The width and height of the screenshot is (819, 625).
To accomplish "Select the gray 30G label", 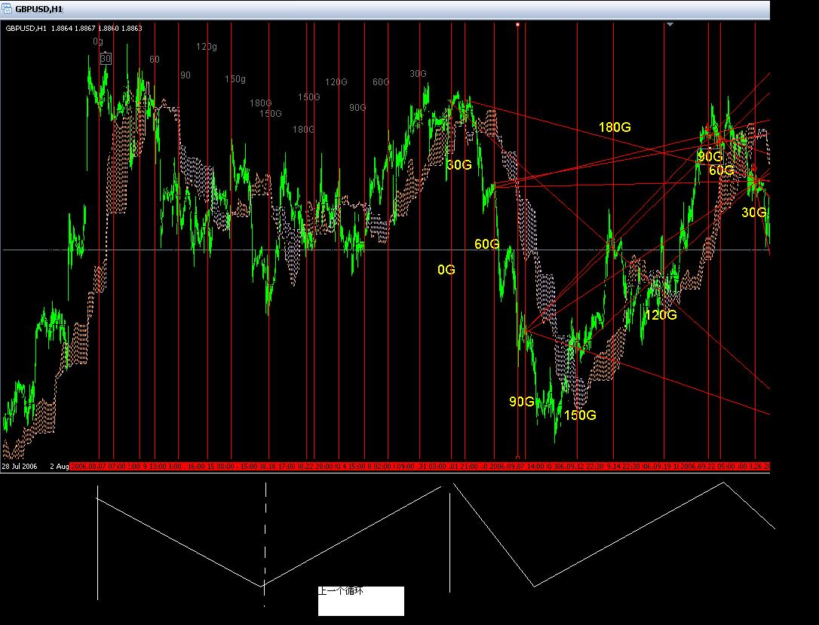I will pyautogui.click(x=418, y=74).
